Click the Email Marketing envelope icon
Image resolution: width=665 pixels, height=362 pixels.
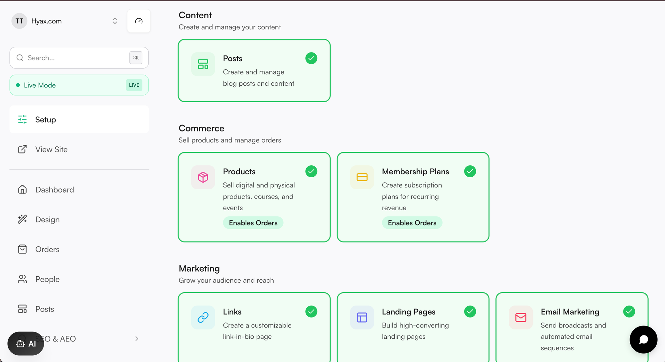[x=521, y=317]
